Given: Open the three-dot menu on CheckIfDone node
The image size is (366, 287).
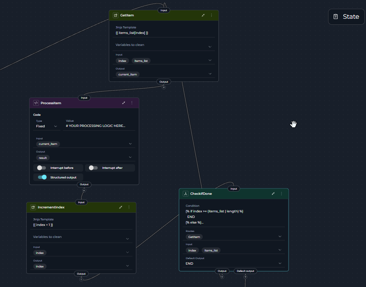Looking at the screenshot, I should (281, 194).
